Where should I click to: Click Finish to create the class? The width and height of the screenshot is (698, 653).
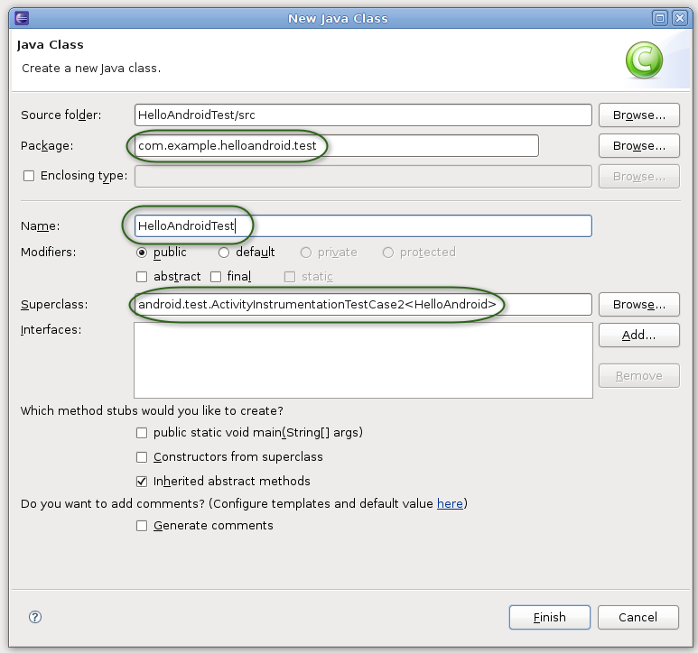point(549,618)
